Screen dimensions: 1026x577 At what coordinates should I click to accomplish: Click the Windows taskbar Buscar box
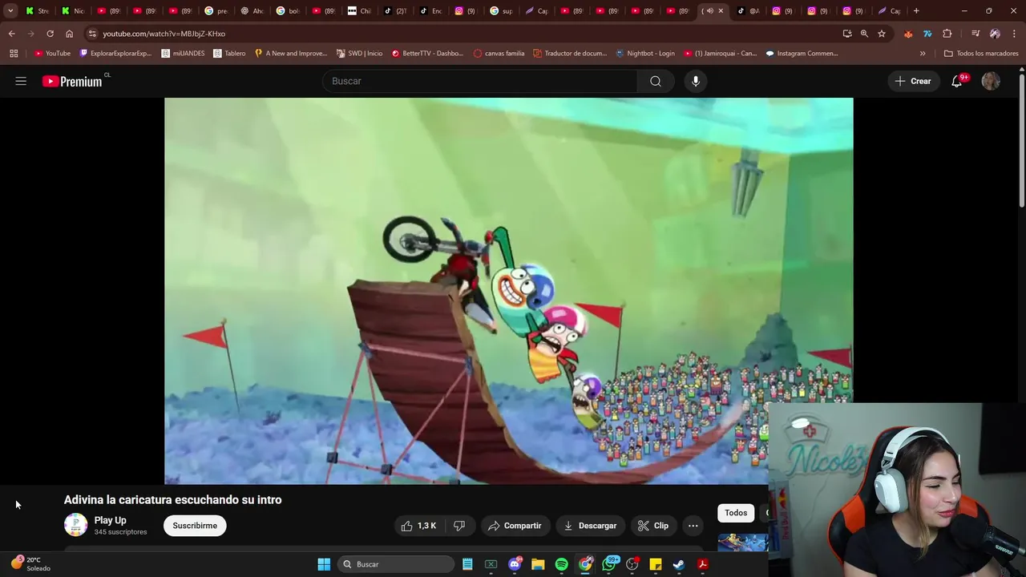click(397, 564)
